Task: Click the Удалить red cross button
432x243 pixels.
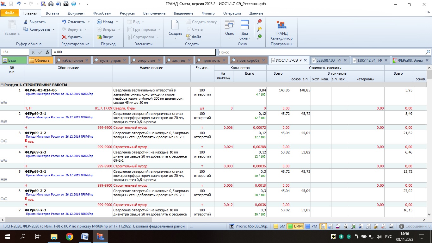Action: point(72,37)
